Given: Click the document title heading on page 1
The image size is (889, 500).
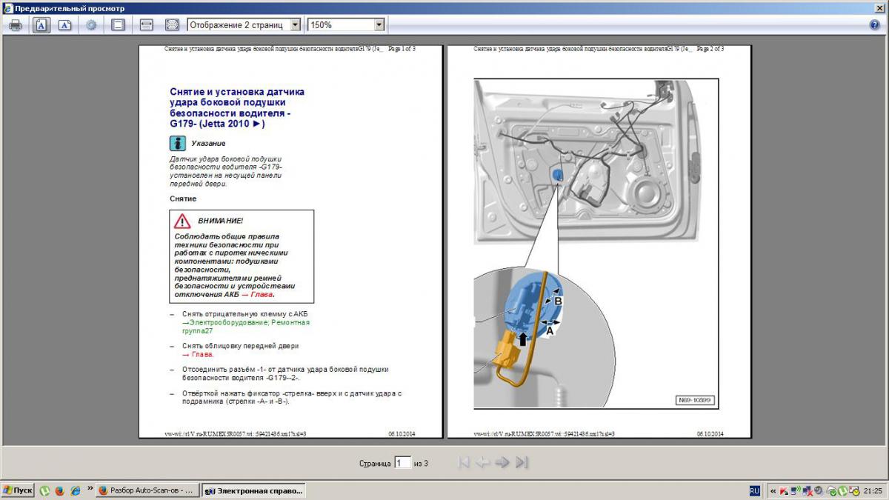Looking at the screenshot, I should tap(237, 107).
